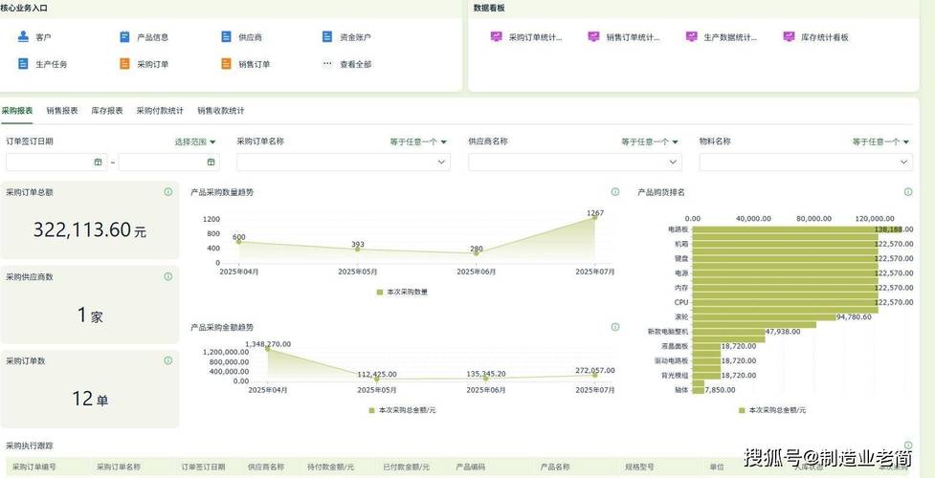This screenshot has height=478, width=935.
Task: Click the 待付款金额/元 column header
Action: tap(331, 467)
